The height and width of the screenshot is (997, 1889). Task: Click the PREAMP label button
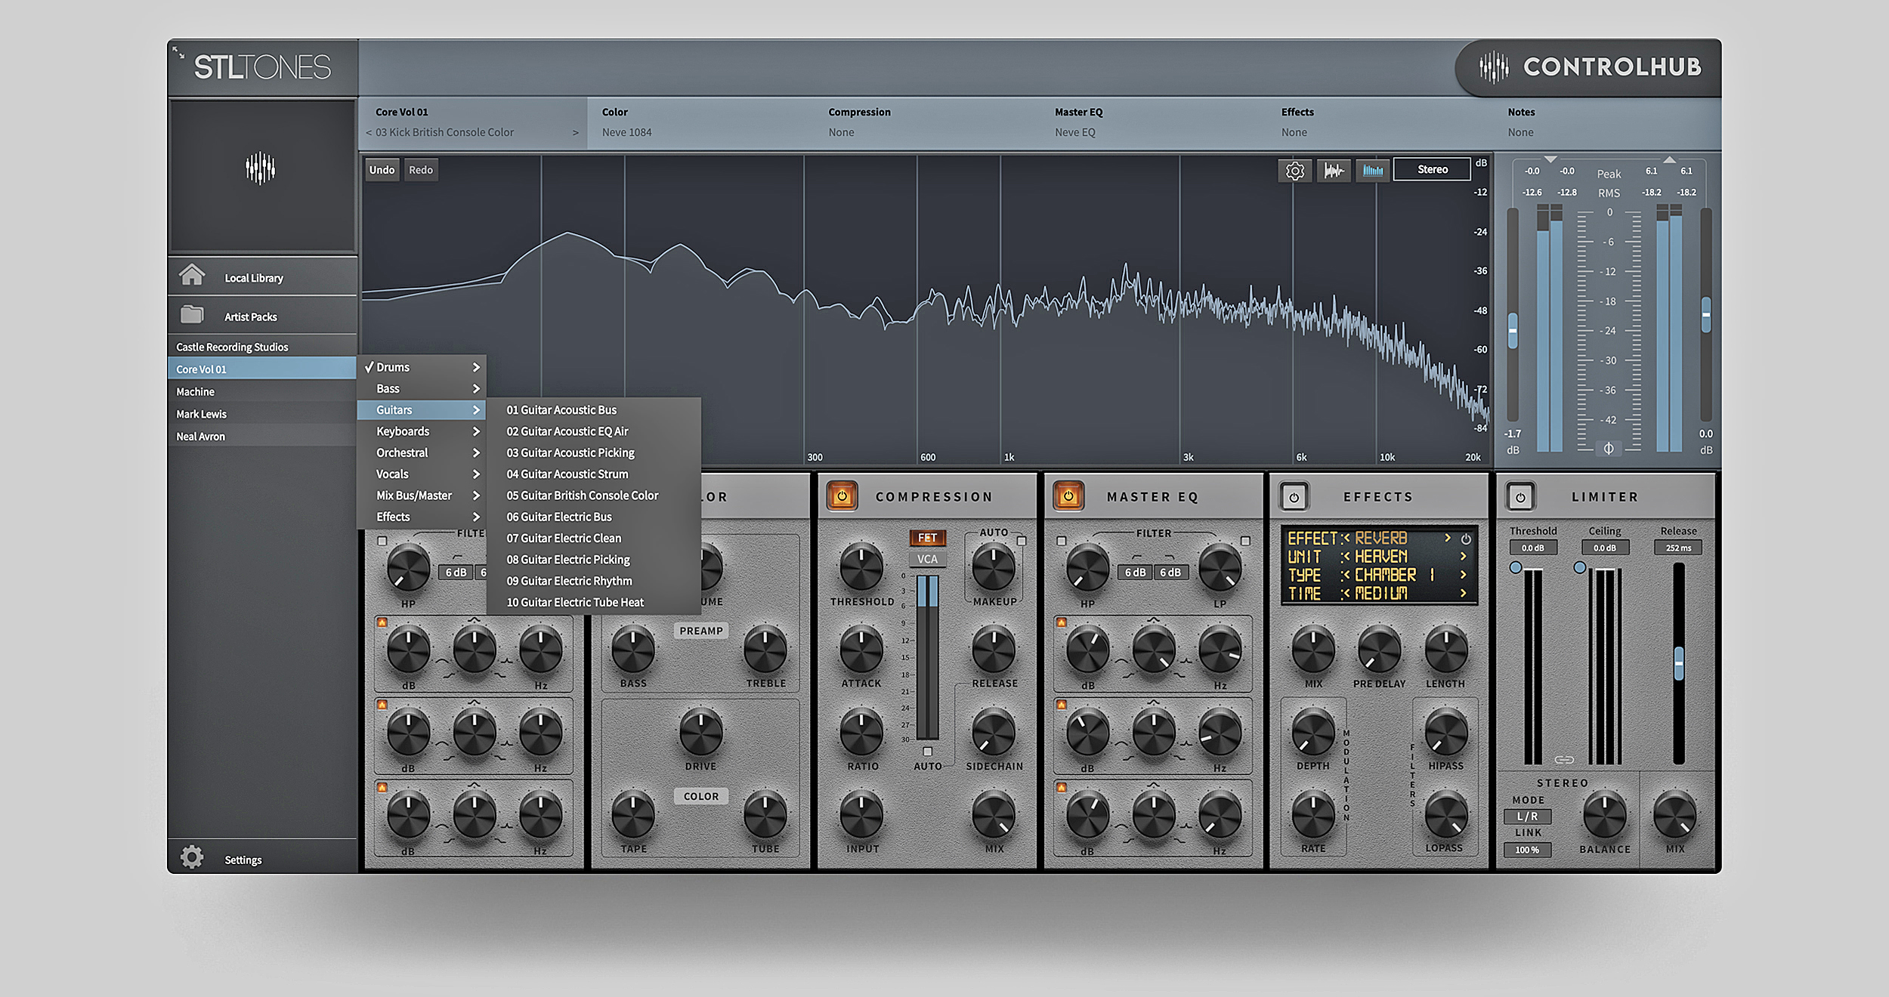(x=701, y=631)
